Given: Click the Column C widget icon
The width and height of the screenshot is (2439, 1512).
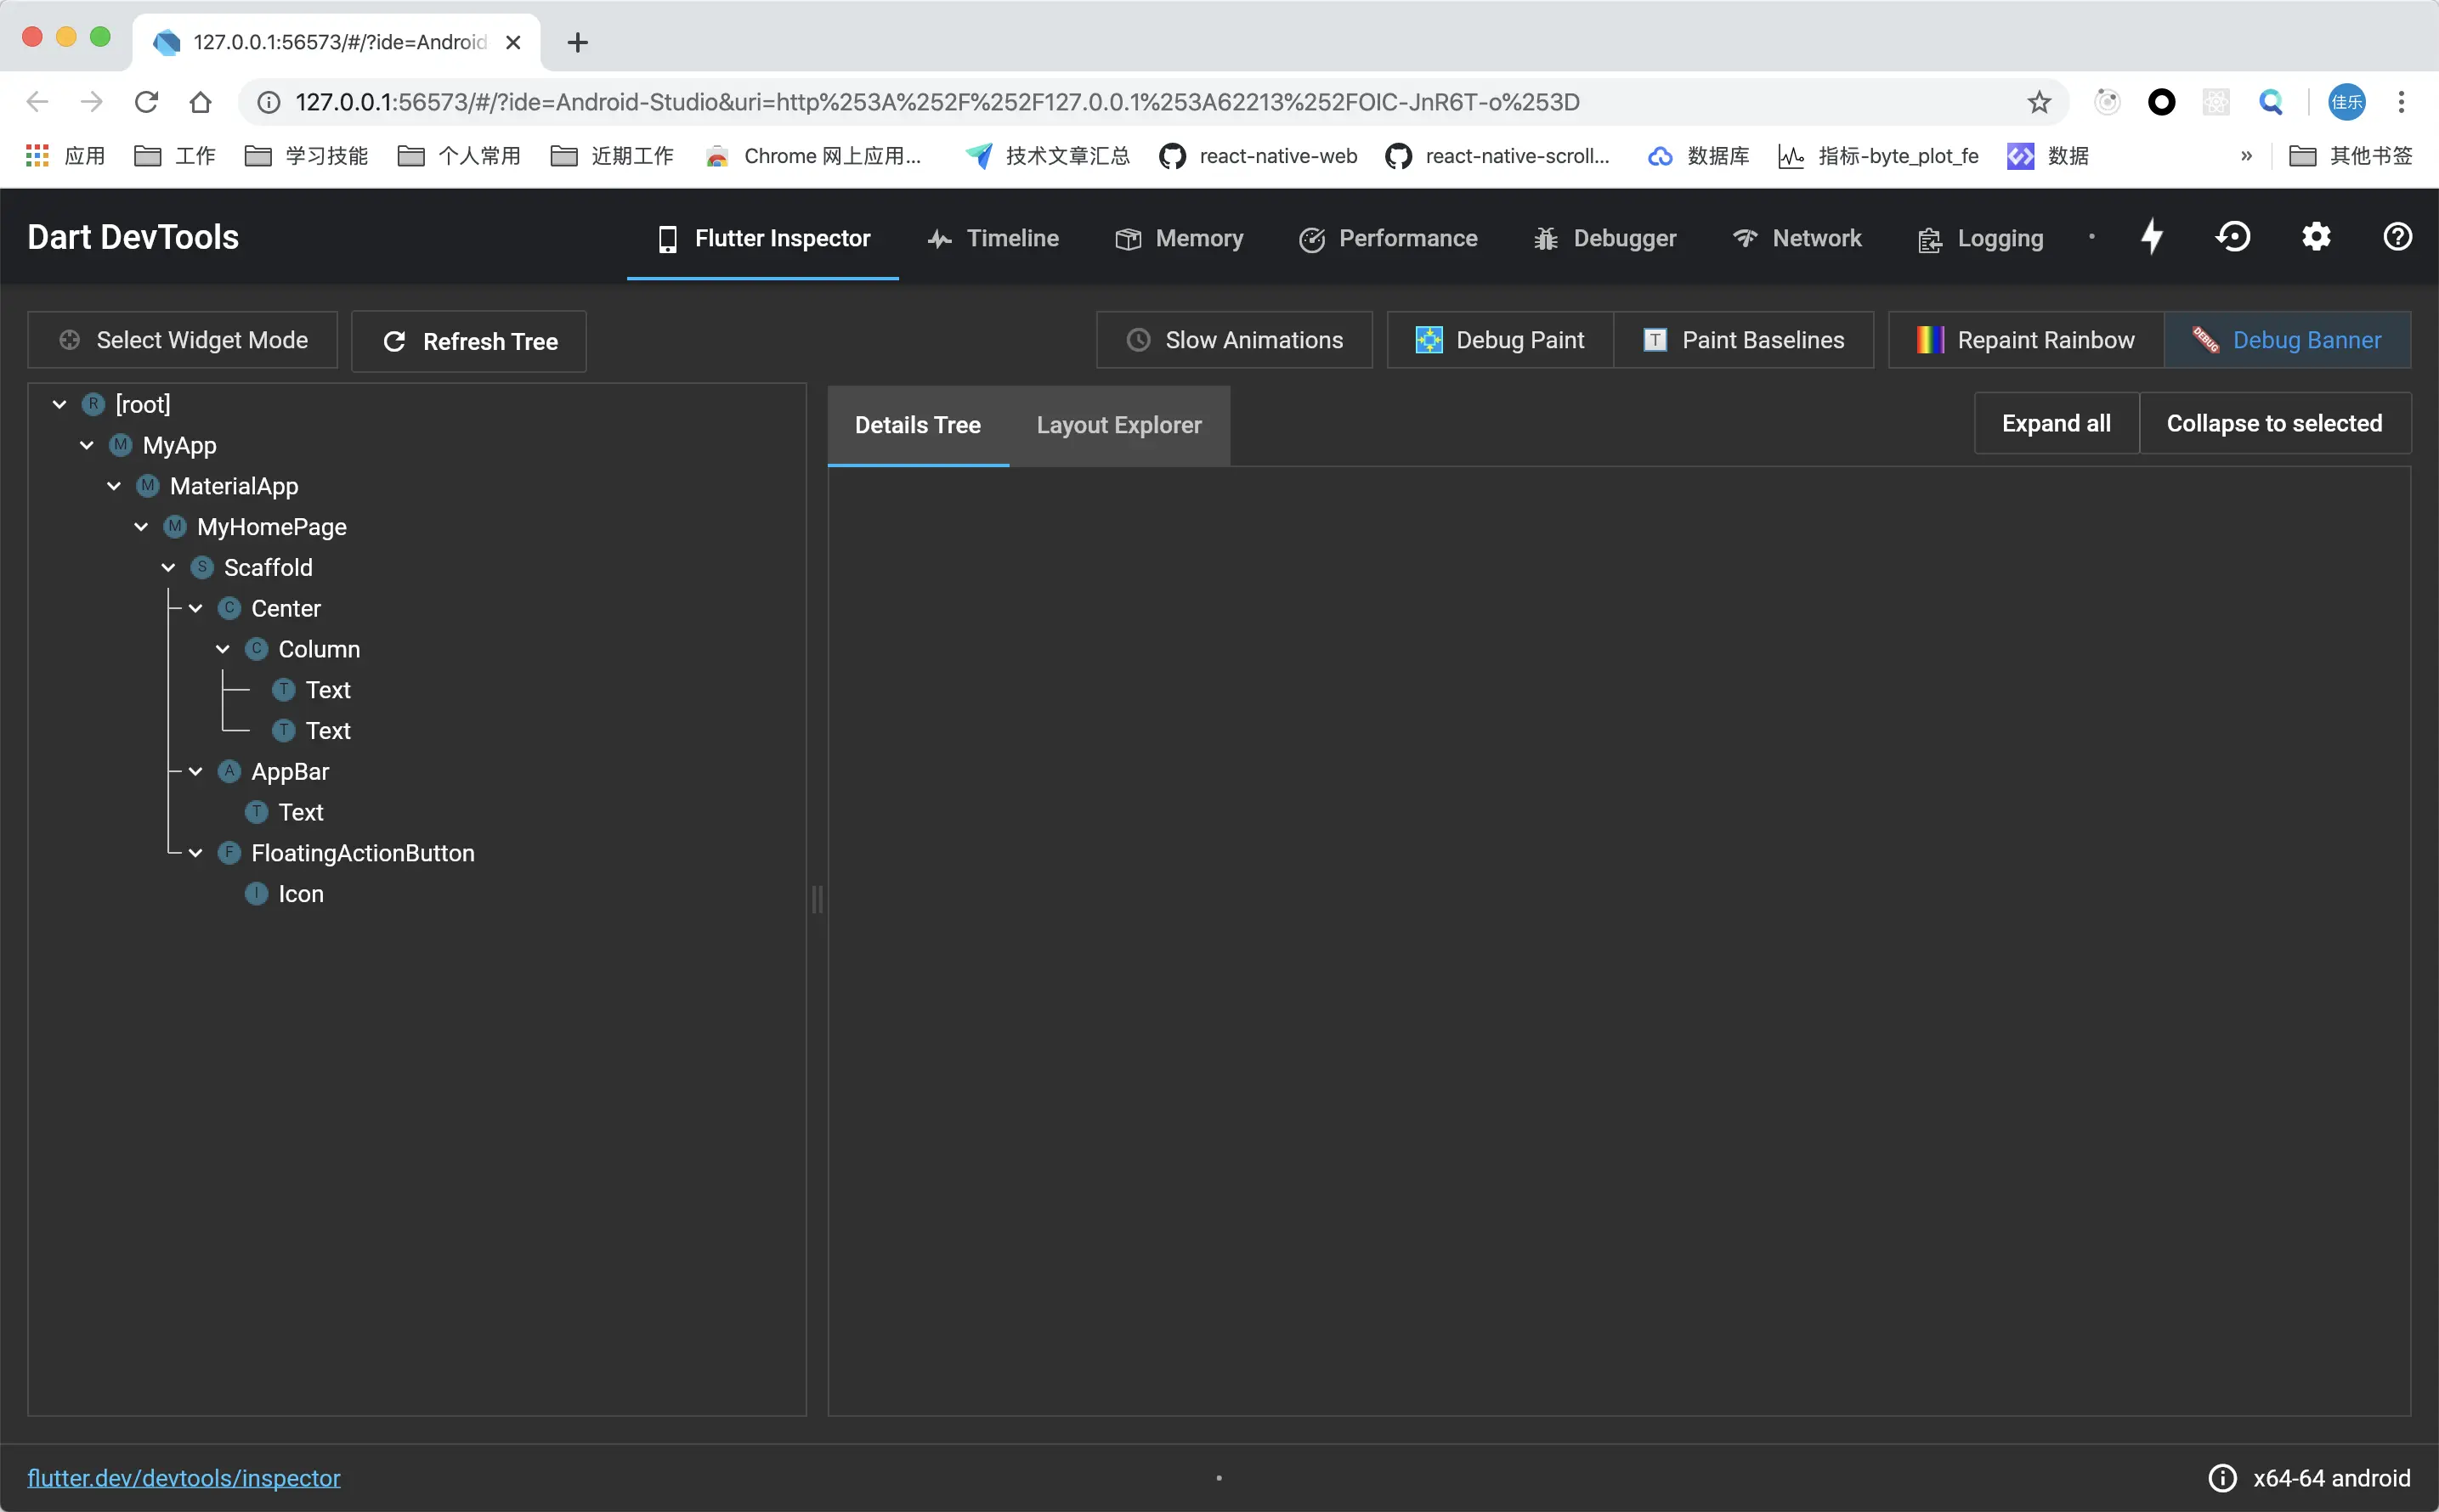Looking at the screenshot, I should pos(256,649).
